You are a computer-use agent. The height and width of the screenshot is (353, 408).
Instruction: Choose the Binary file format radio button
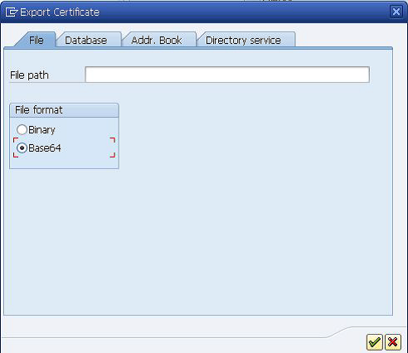[x=22, y=129]
